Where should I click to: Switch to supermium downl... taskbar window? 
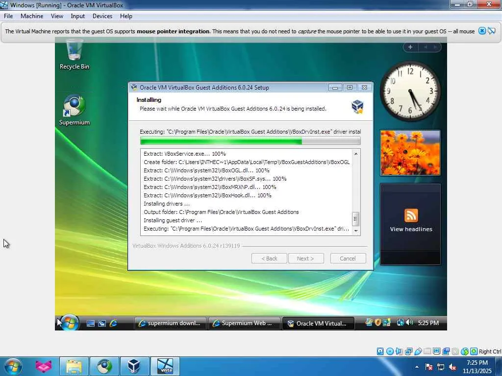pos(171,323)
